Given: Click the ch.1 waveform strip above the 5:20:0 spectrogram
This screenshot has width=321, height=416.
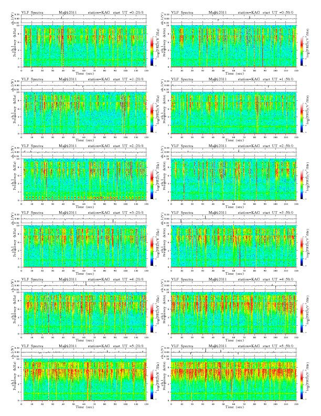Looking at the screenshot, I should [x=84, y=352].
